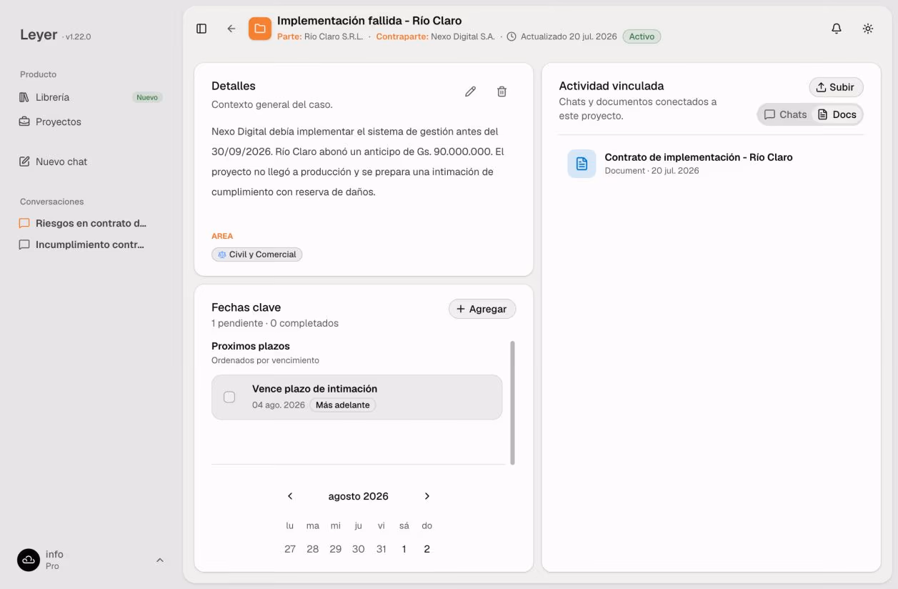Select day 30 in the calendar

(x=359, y=549)
